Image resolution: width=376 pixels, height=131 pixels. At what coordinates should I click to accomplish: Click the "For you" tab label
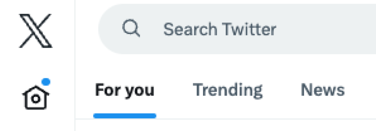pos(124,90)
